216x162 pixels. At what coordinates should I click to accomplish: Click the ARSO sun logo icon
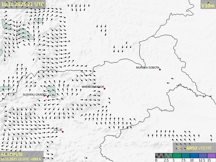(179, 148)
